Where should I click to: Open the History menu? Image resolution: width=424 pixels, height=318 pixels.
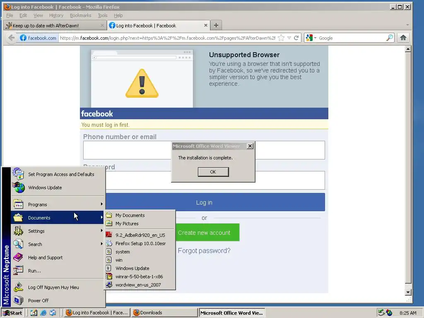tap(56, 15)
